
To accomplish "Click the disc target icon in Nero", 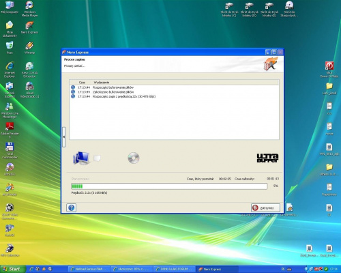I will point(134,158).
